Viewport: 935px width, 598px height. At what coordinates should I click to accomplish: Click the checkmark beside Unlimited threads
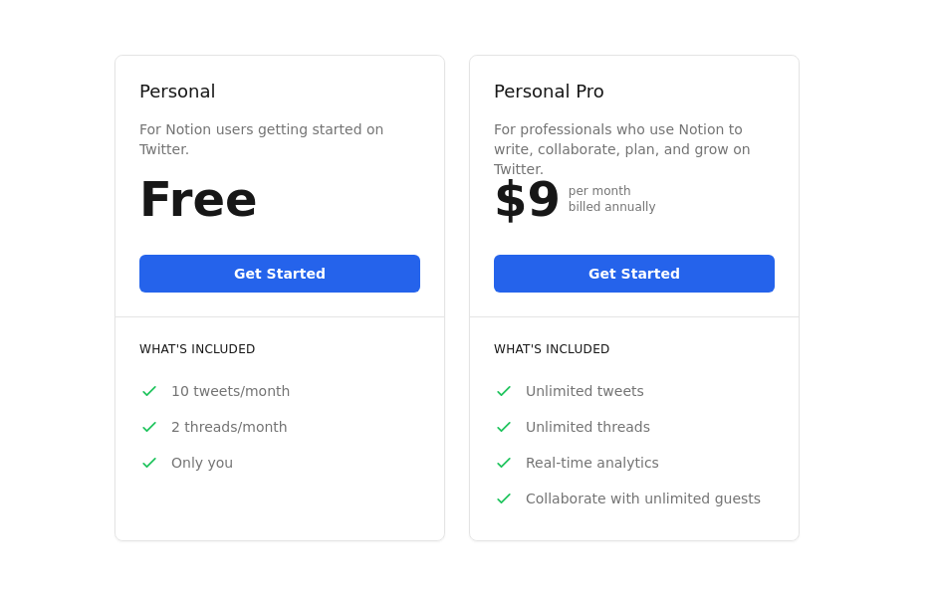[x=504, y=427]
